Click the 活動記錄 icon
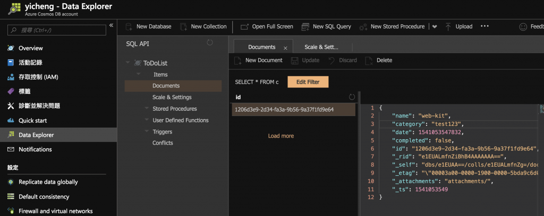 pyautogui.click(x=11, y=62)
